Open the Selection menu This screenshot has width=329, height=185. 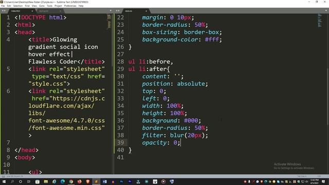pyautogui.click(x=18, y=6)
